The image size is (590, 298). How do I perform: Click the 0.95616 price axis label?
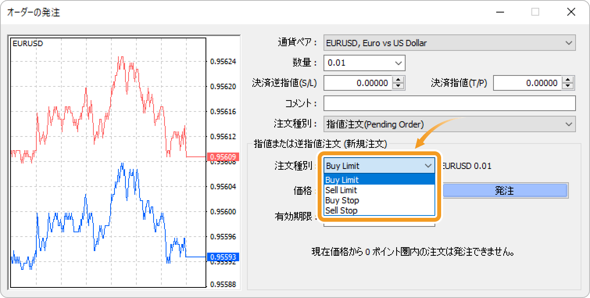pyautogui.click(x=223, y=111)
